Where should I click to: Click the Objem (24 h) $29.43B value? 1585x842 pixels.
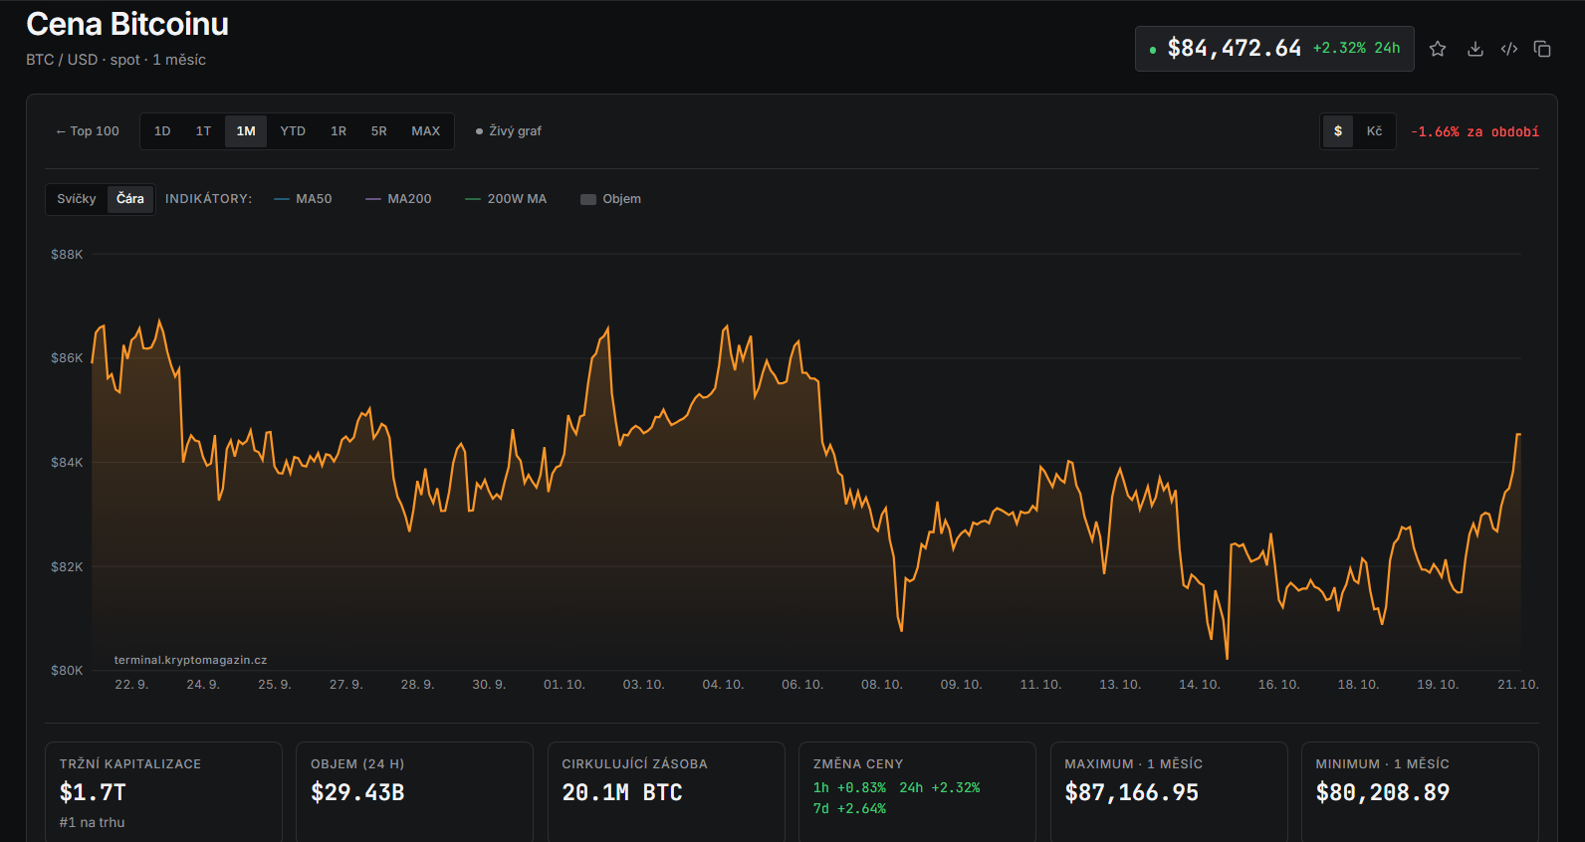357,792
